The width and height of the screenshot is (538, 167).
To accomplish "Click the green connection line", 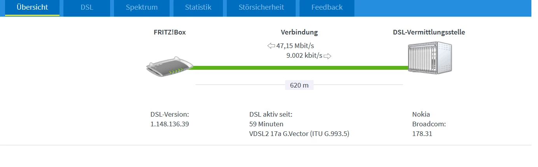I will [x=300, y=68].
